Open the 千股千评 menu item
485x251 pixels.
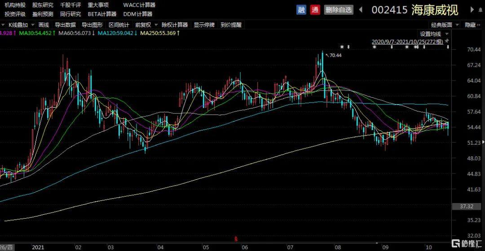(71, 5)
